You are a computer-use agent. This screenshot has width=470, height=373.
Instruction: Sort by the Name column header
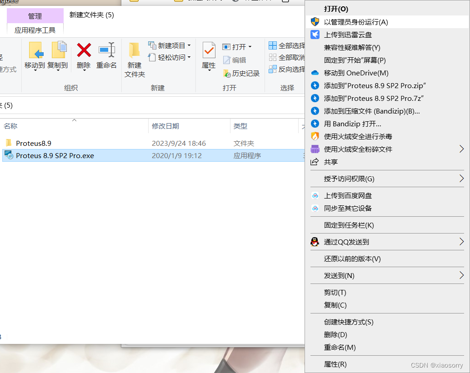pyautogui.click(x=75, y=126)
